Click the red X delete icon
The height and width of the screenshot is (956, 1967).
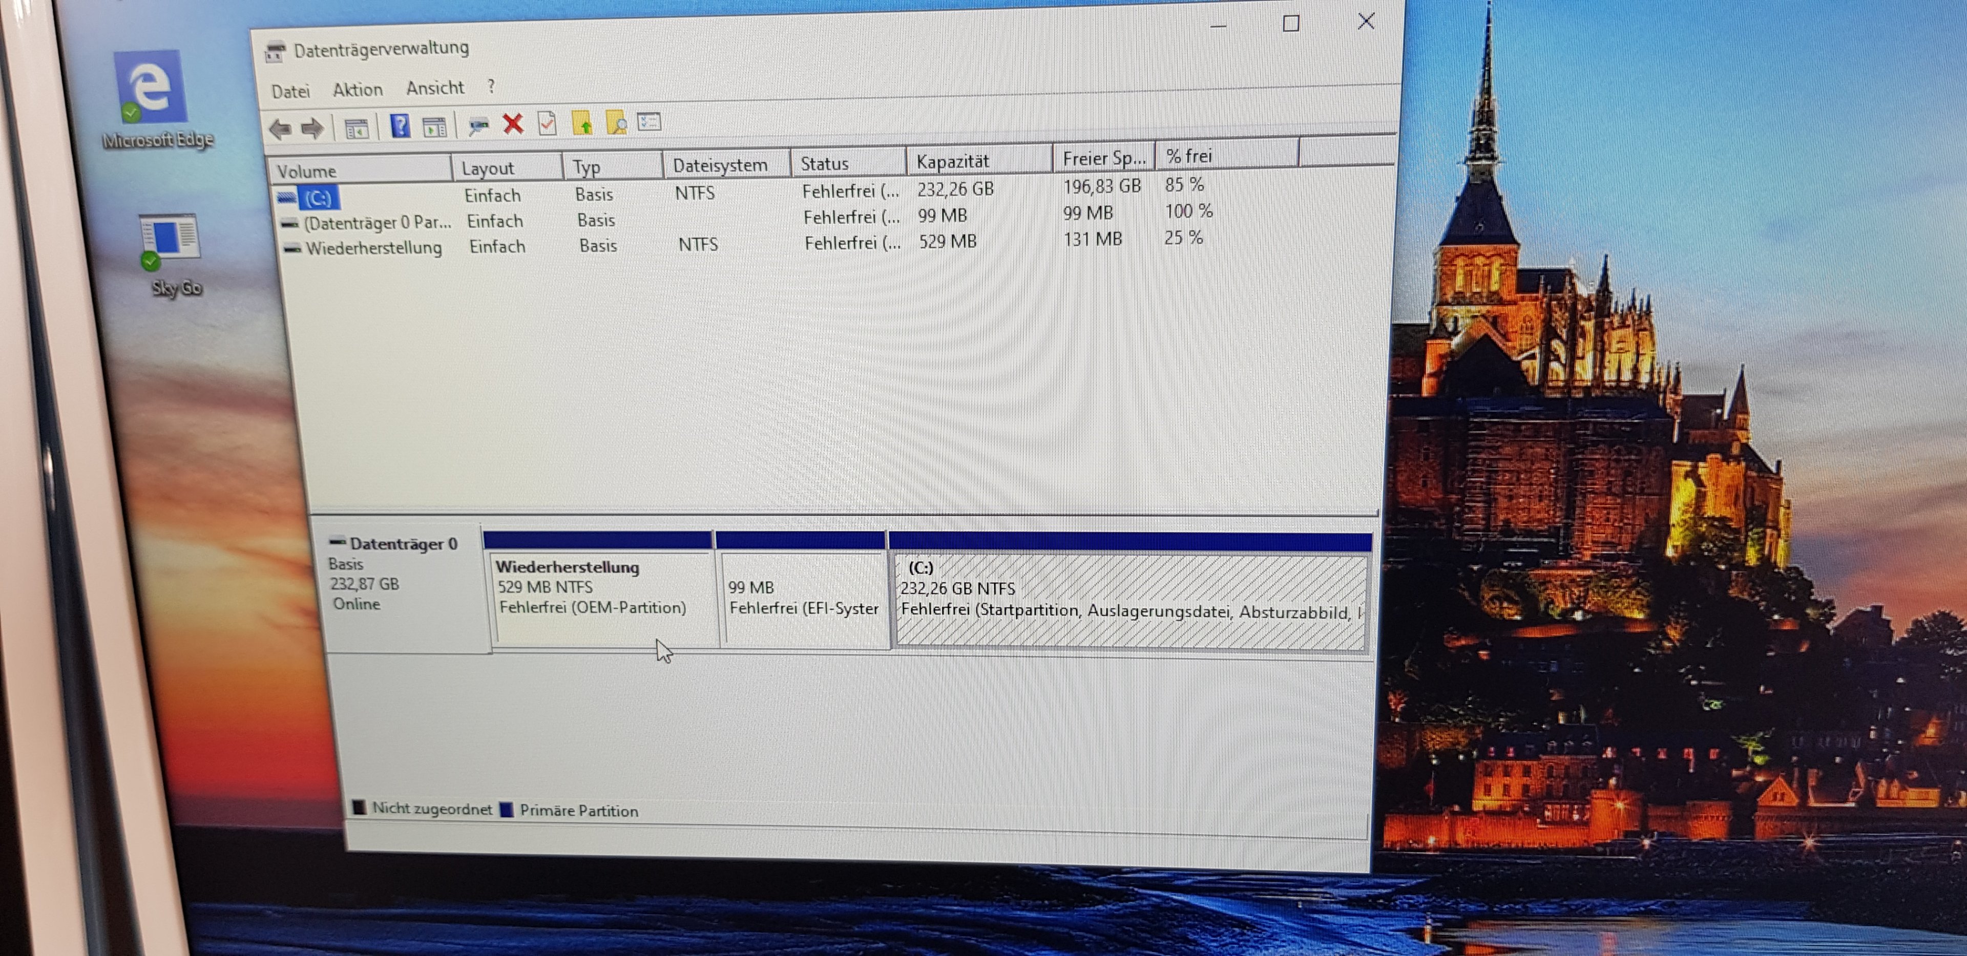(x=513, y=124)
